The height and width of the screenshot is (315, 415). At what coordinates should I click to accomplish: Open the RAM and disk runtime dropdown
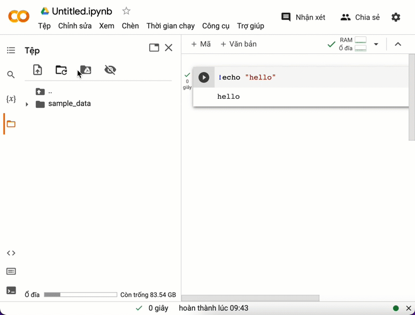[x=376, y=44]
